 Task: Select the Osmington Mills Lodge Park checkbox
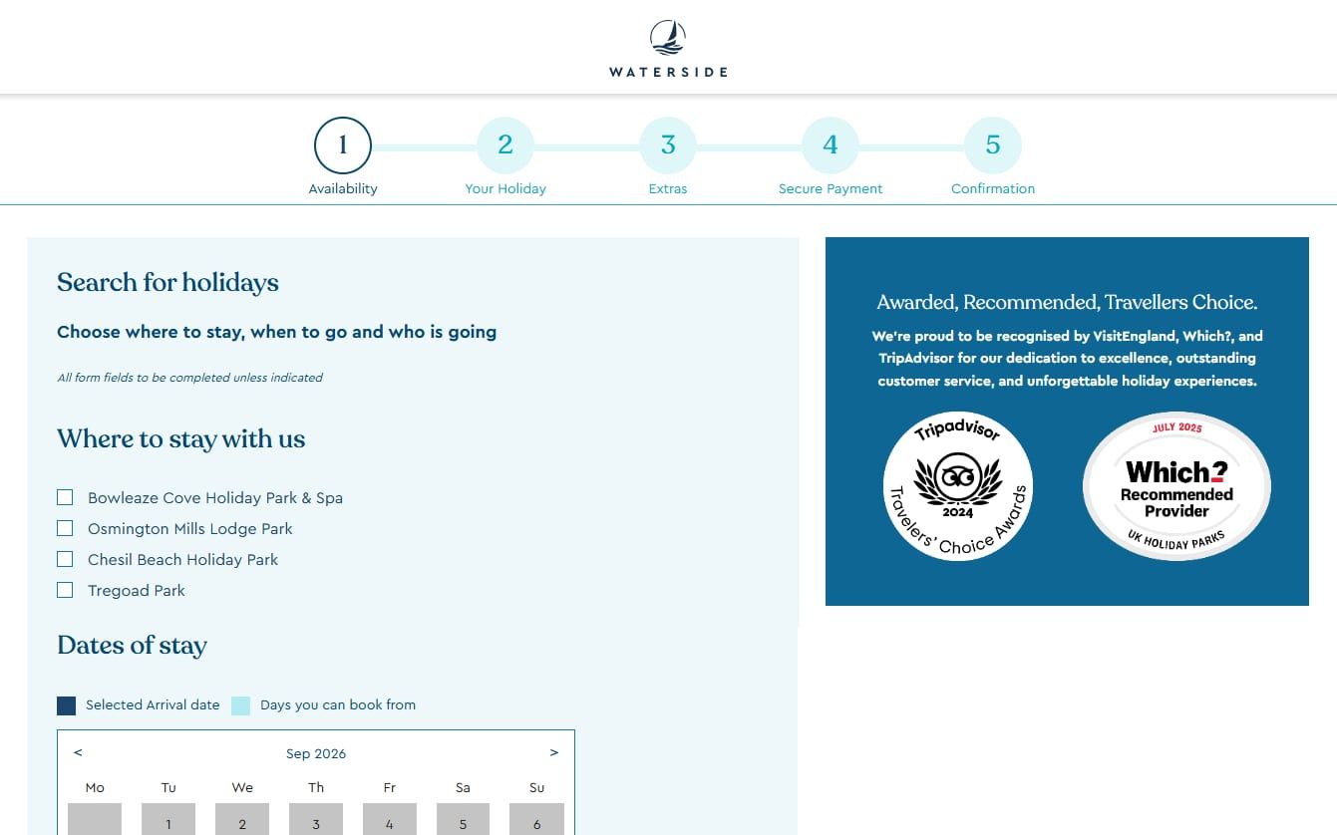tap(65, 528)
